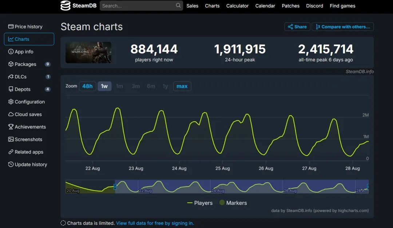Click the Charts line-graph icon in sidebar
The image size is (393, 228).
pos(11,39)
